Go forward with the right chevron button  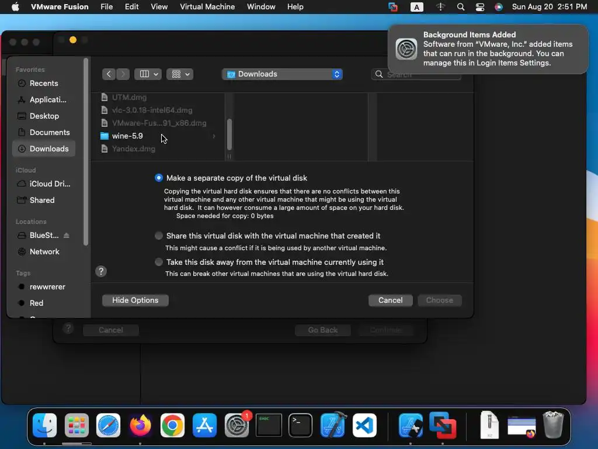point(123,74)
